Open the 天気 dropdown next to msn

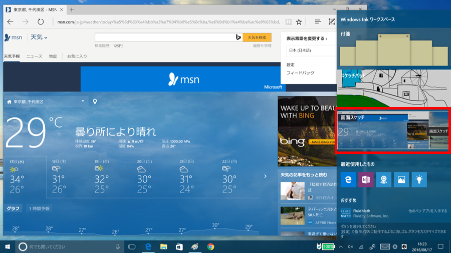click(39, 37)
